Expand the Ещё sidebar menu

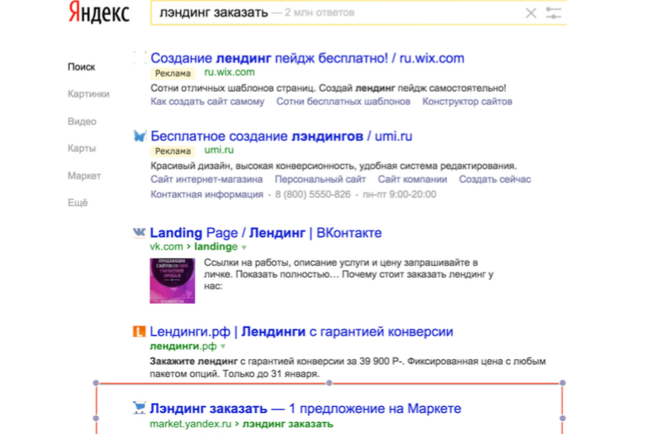point(77,203)
